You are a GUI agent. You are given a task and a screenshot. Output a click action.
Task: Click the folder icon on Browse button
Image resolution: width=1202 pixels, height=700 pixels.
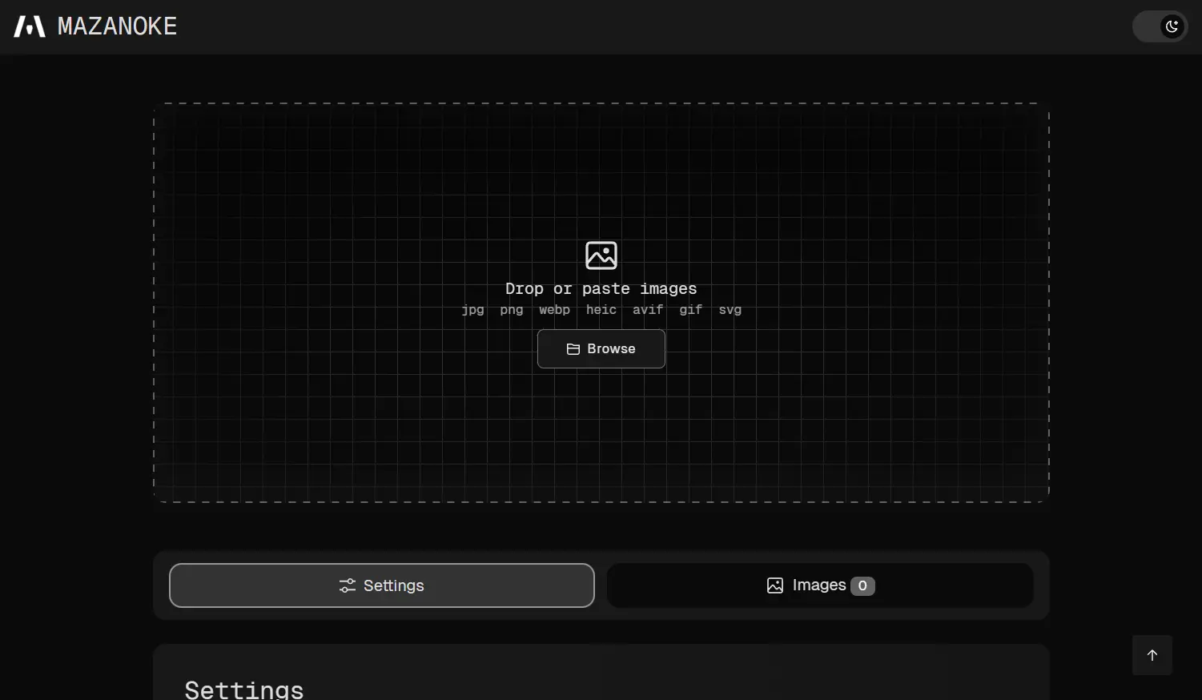click(x=573, y=349)
